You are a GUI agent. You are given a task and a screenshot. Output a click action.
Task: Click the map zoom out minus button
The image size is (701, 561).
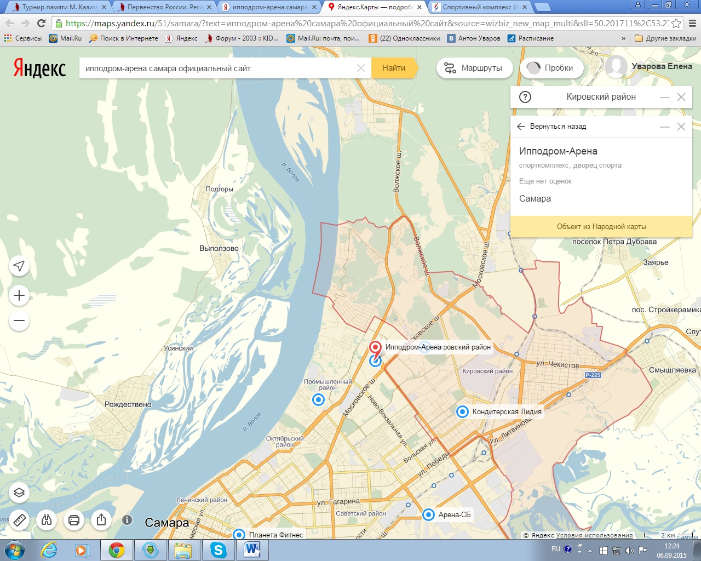(x=19, y=320)
